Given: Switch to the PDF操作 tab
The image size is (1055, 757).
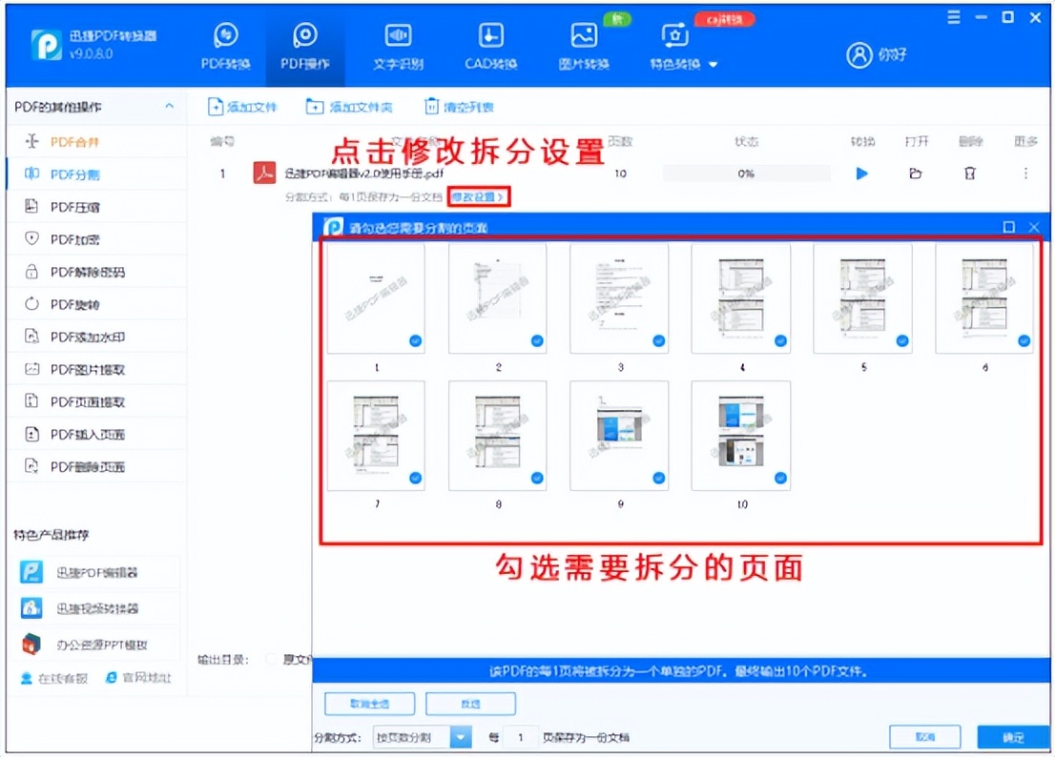Looking at the screenshot, I should tap(305, 47).
